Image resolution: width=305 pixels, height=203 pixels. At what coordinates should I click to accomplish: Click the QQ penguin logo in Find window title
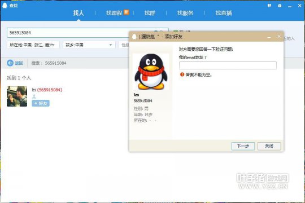pyautogui.click(x=5, y=6)
